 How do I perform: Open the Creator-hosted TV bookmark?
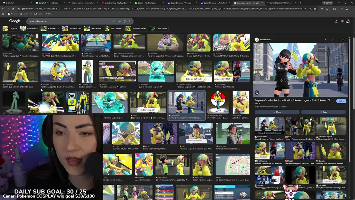[x=44, y=14]
